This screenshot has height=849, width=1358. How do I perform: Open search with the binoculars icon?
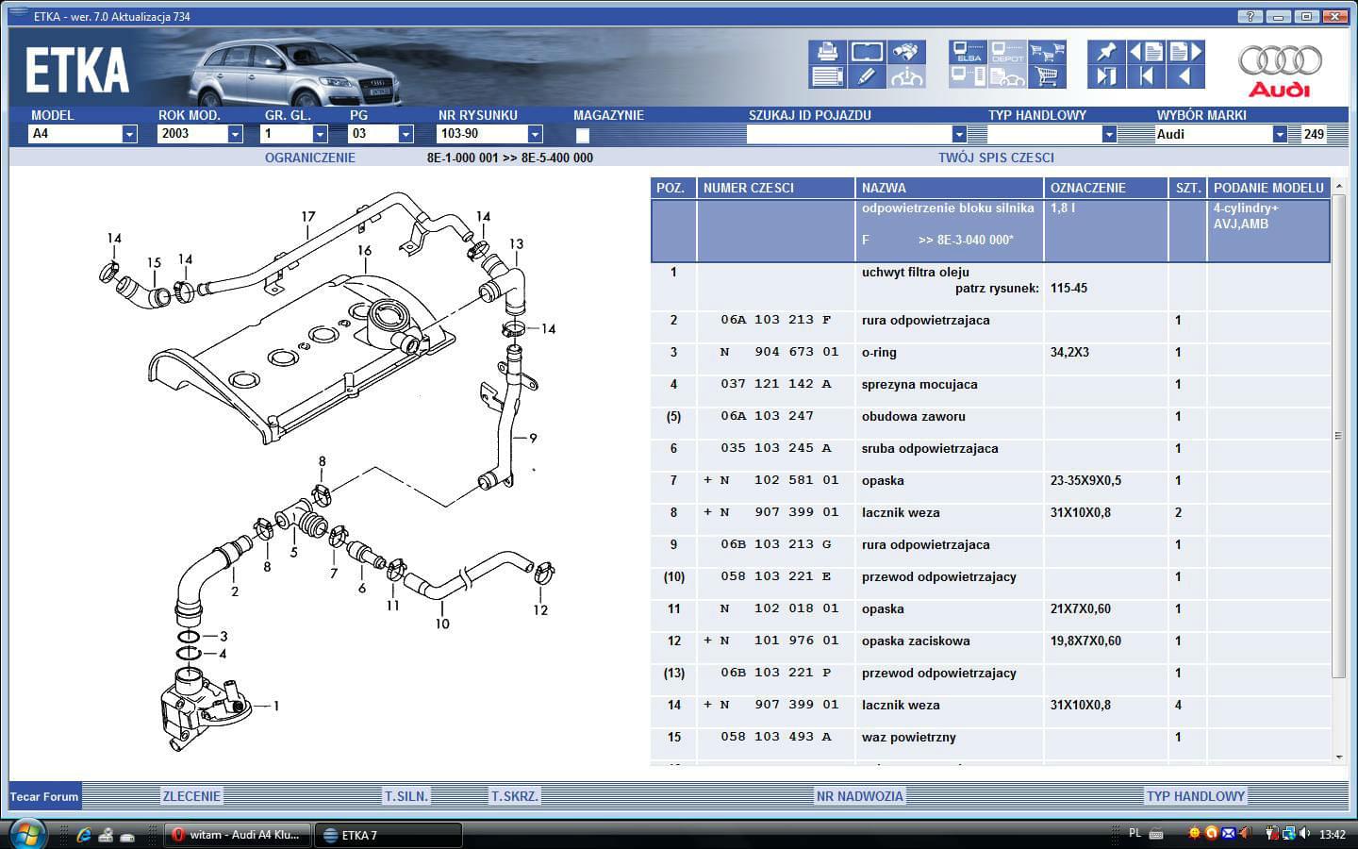[906, 51]
